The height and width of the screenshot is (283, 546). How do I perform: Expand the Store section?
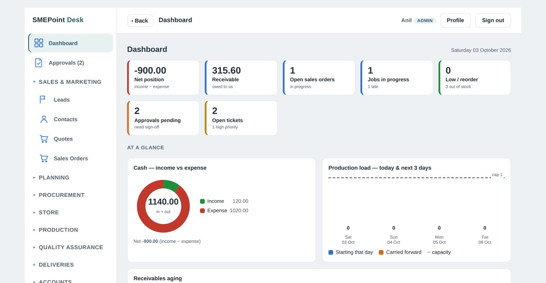click(x=46, y=213)
